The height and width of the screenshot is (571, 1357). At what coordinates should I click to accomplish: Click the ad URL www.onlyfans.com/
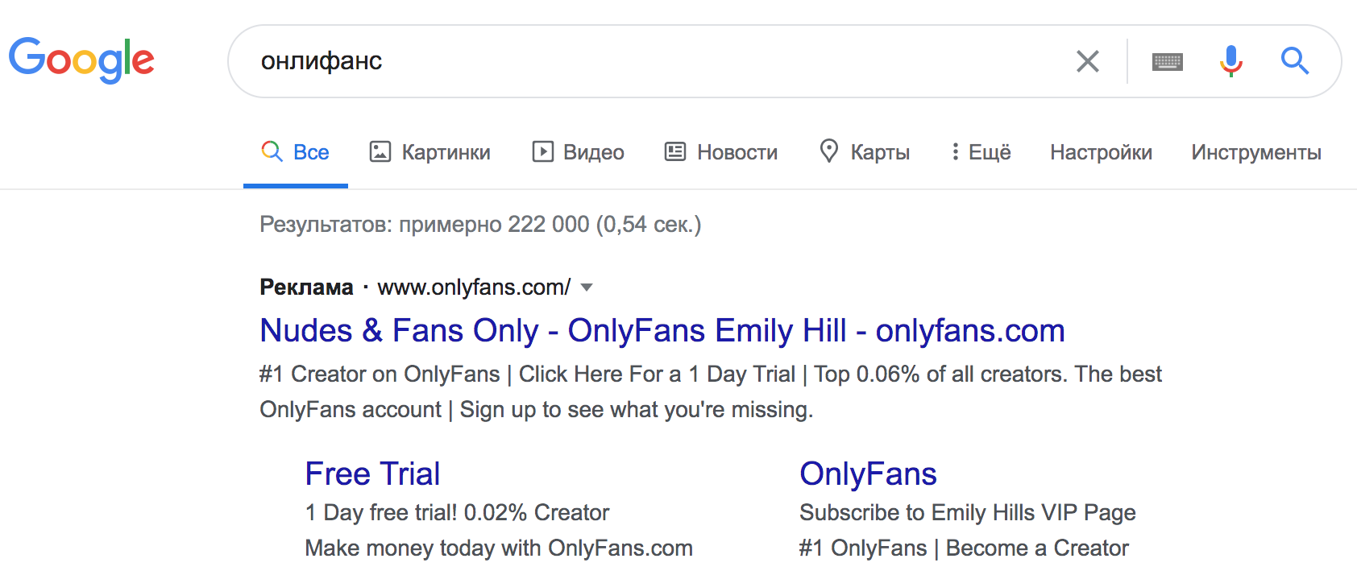click(474, 288)
